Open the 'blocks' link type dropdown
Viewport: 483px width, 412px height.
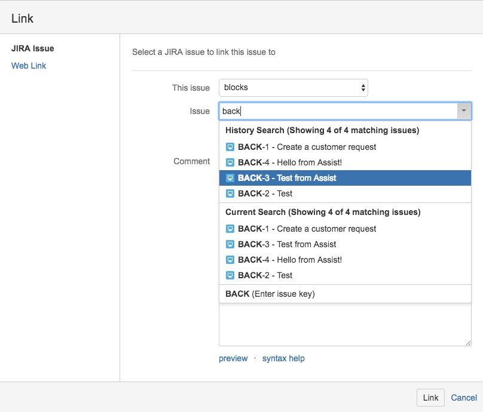pyautogui.click(x=293, y=88)
